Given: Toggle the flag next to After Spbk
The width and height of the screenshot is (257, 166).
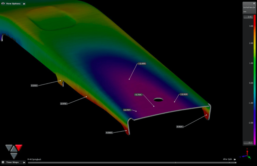Looking at the screenshot, I should click(x=235, y=159).
